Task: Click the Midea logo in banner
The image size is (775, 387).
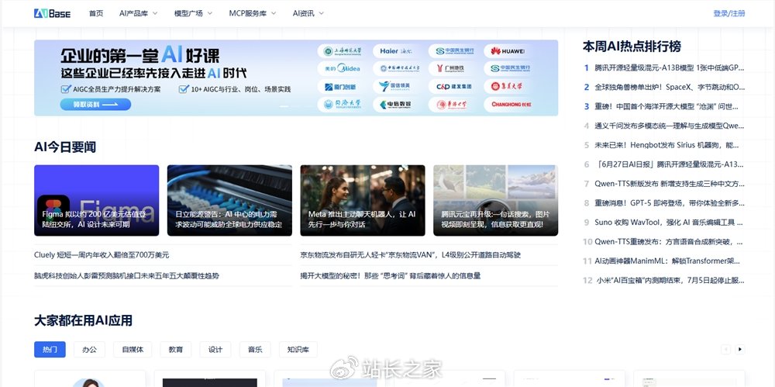Action: (x=342, y=69)
